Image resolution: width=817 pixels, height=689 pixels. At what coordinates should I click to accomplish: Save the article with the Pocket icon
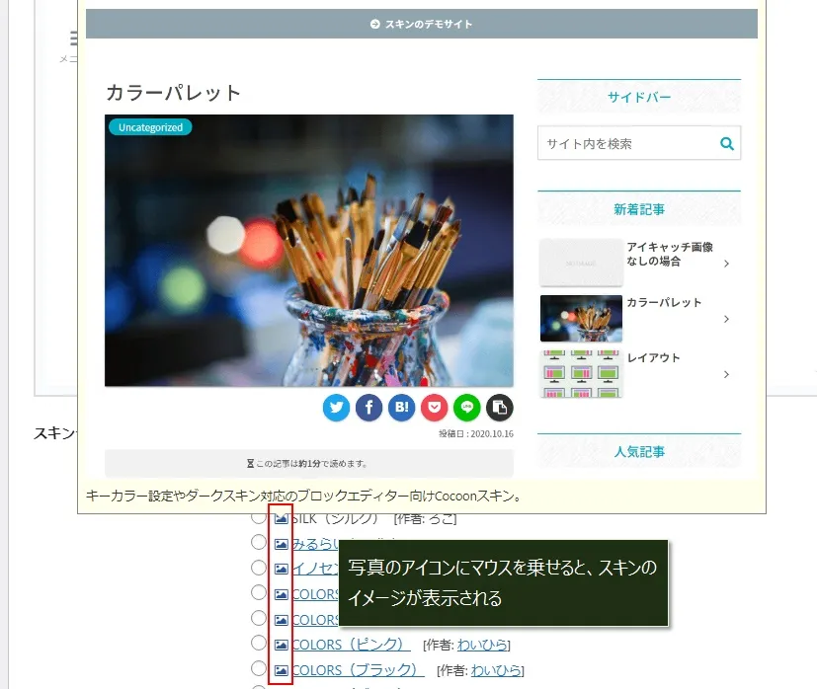[x=434, y=407]
